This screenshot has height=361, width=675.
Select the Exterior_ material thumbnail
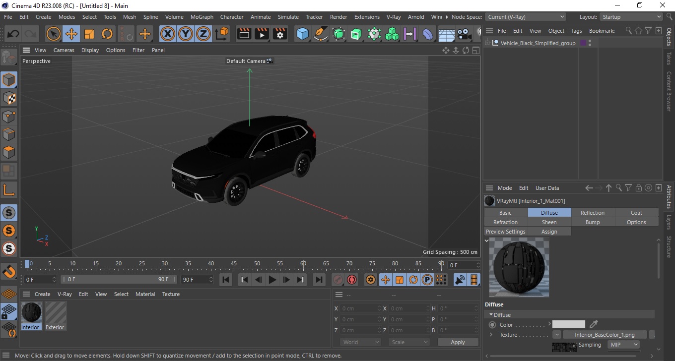pyautogui.click(x=56, y=313)
